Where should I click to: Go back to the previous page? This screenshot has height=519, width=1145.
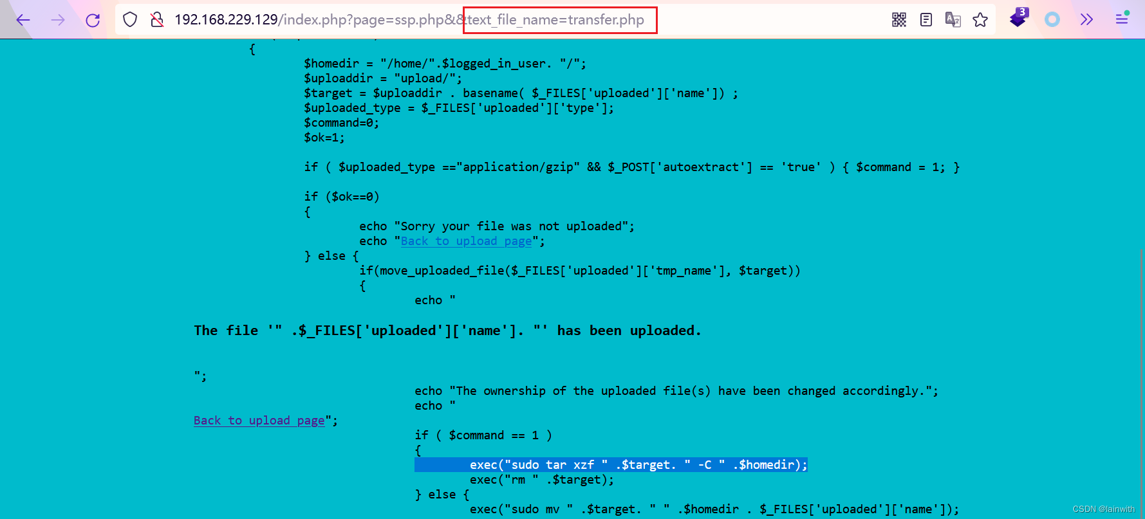[23, 20]
